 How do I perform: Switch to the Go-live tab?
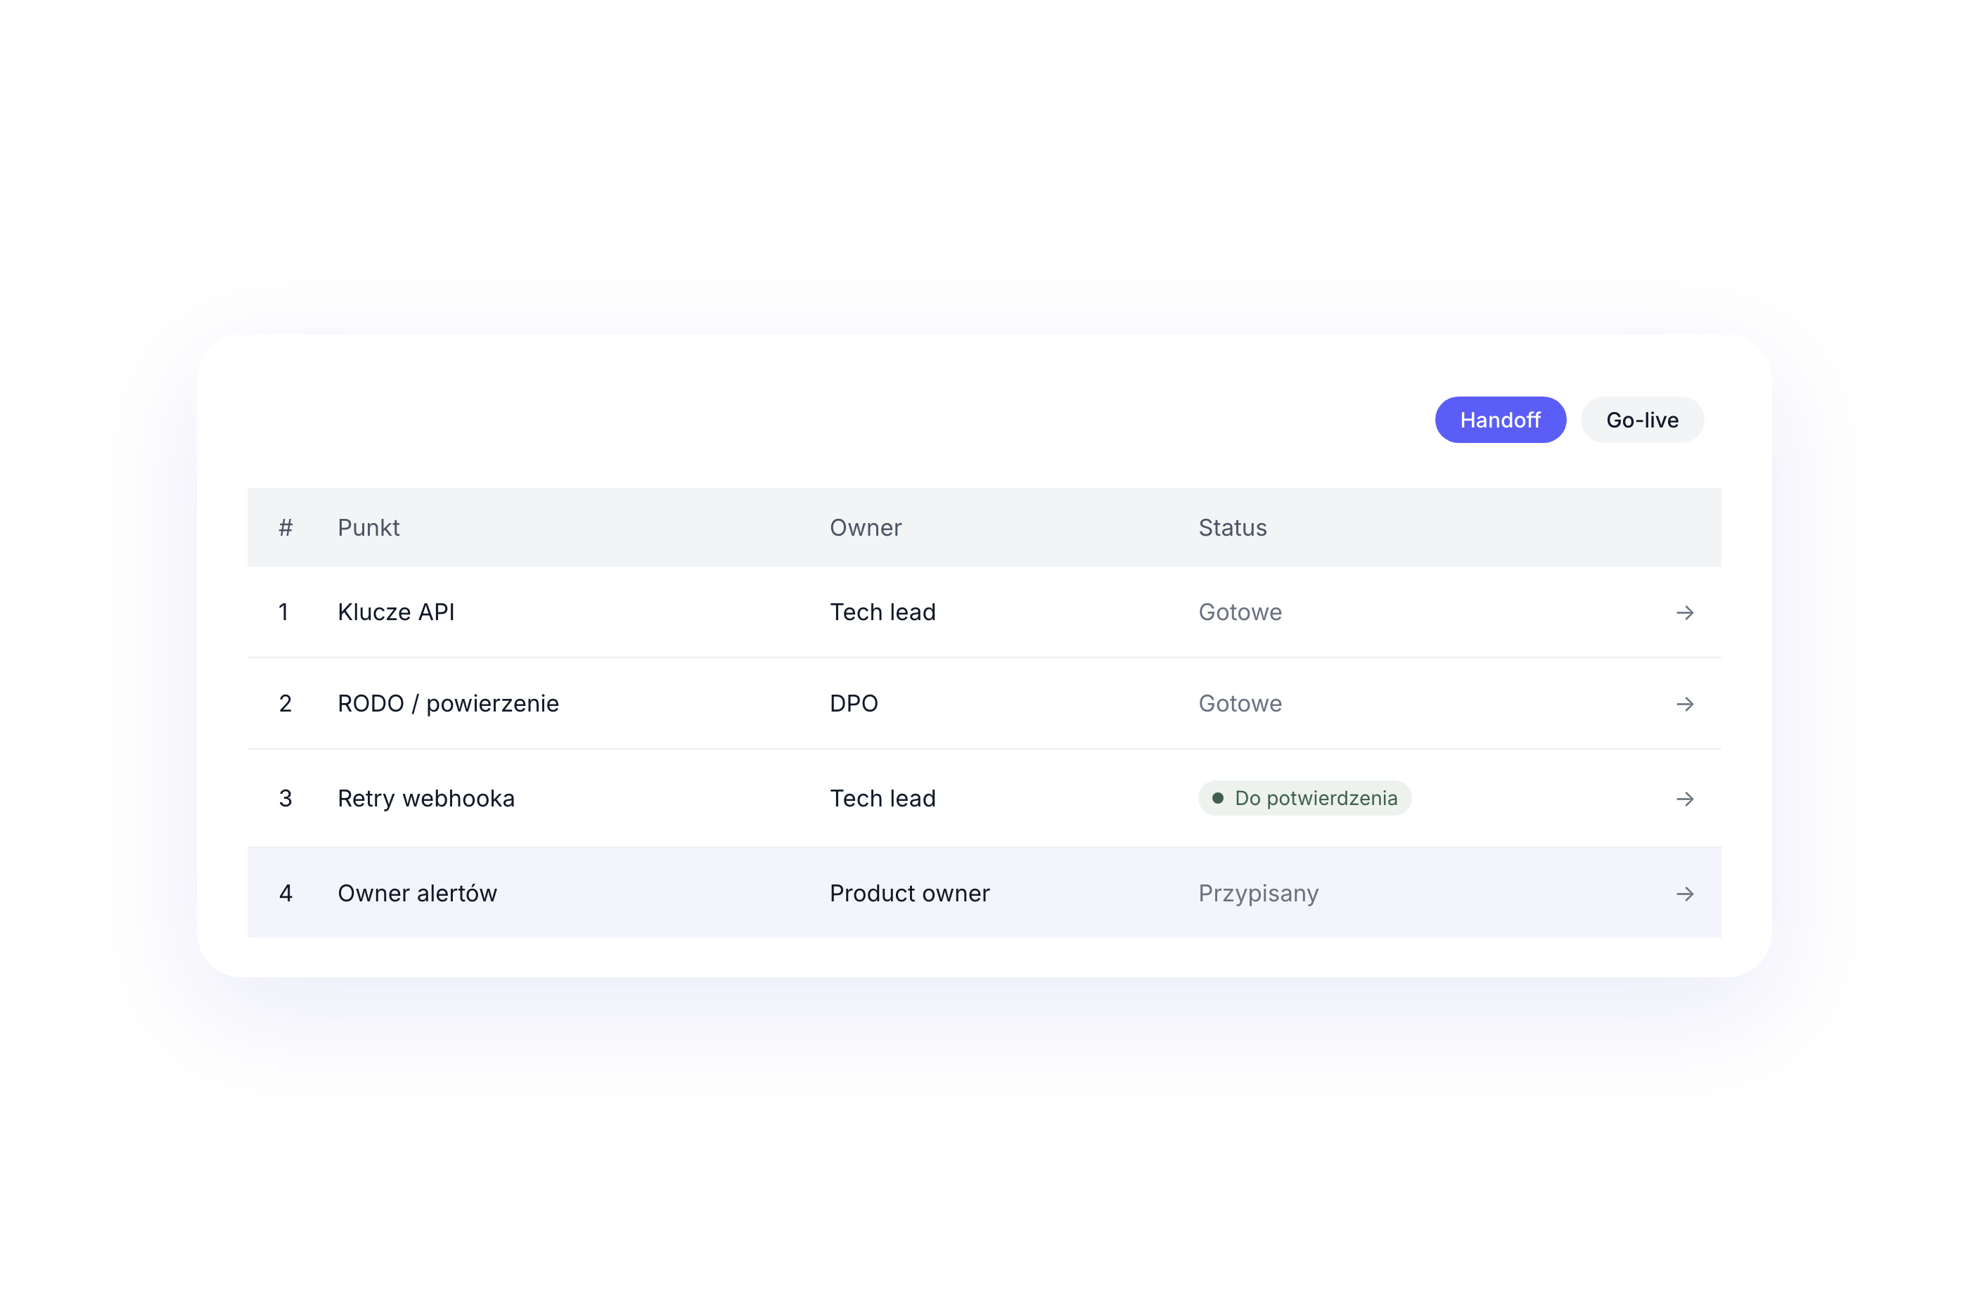[1642, 420]
